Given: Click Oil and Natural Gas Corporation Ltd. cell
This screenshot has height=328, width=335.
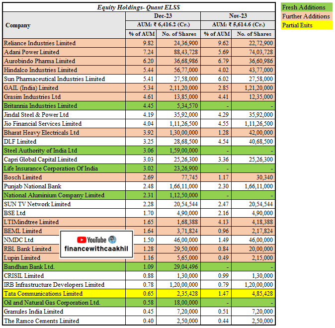Looking at the screenshot, I should [x=64, y=303].
